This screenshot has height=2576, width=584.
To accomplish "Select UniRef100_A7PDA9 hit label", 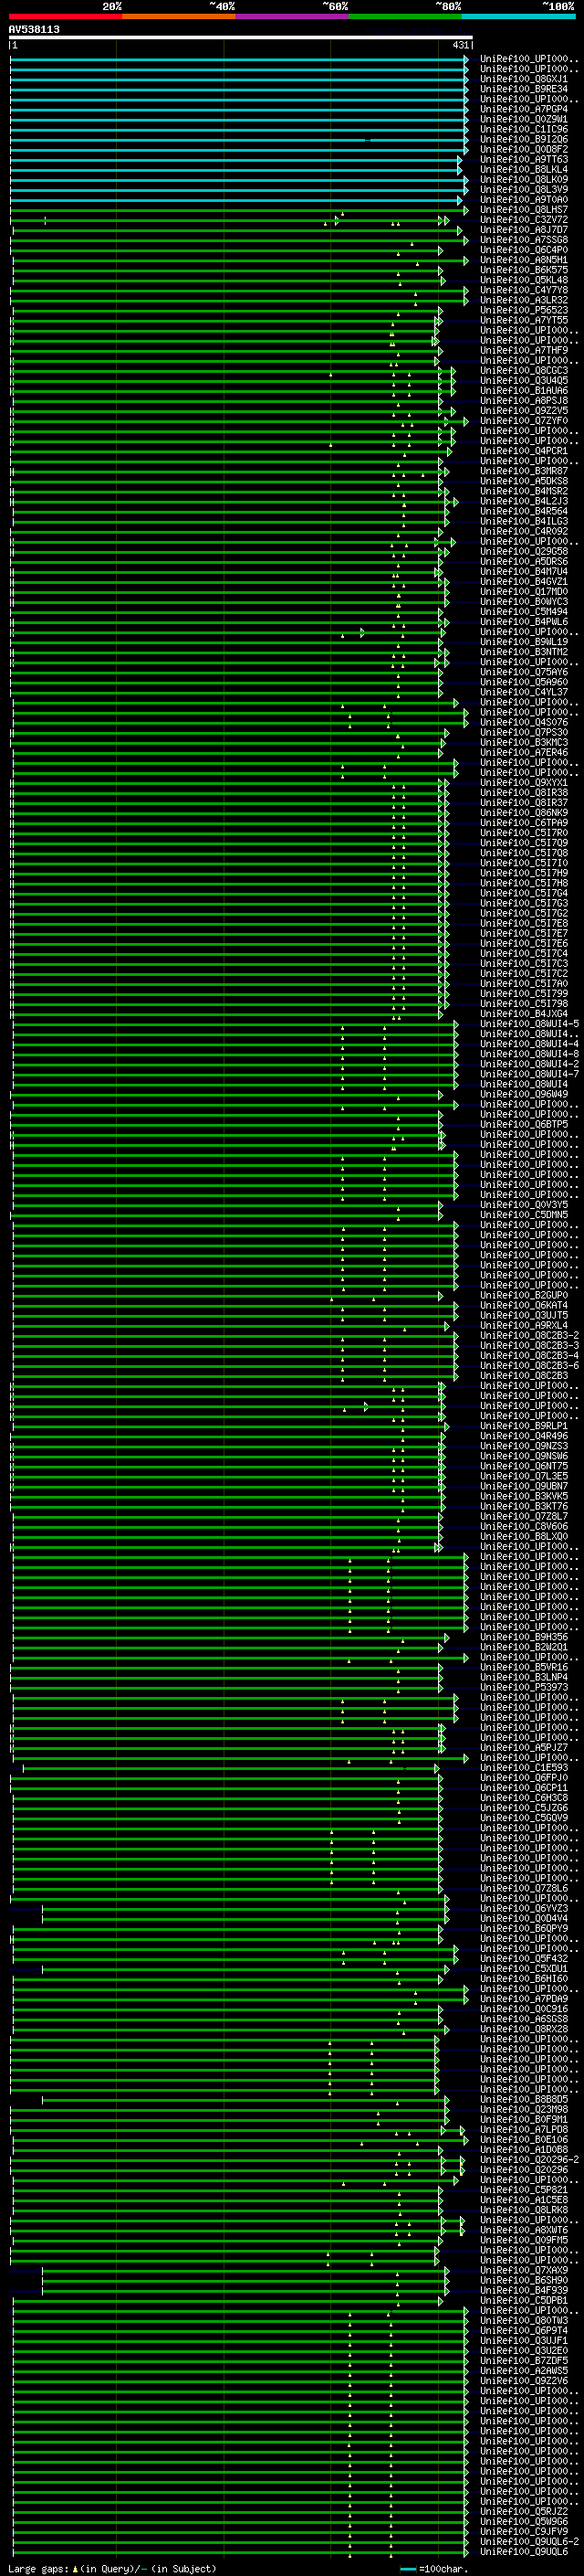I will [524, 1998].
